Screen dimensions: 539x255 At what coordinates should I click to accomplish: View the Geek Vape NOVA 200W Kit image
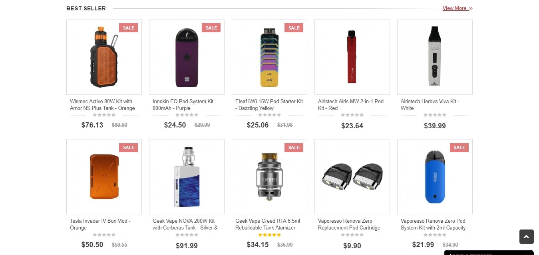(x=187, y=177)
